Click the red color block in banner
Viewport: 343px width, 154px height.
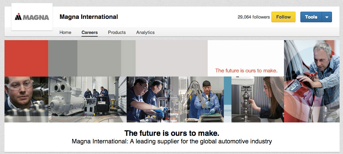click(26, 58)
